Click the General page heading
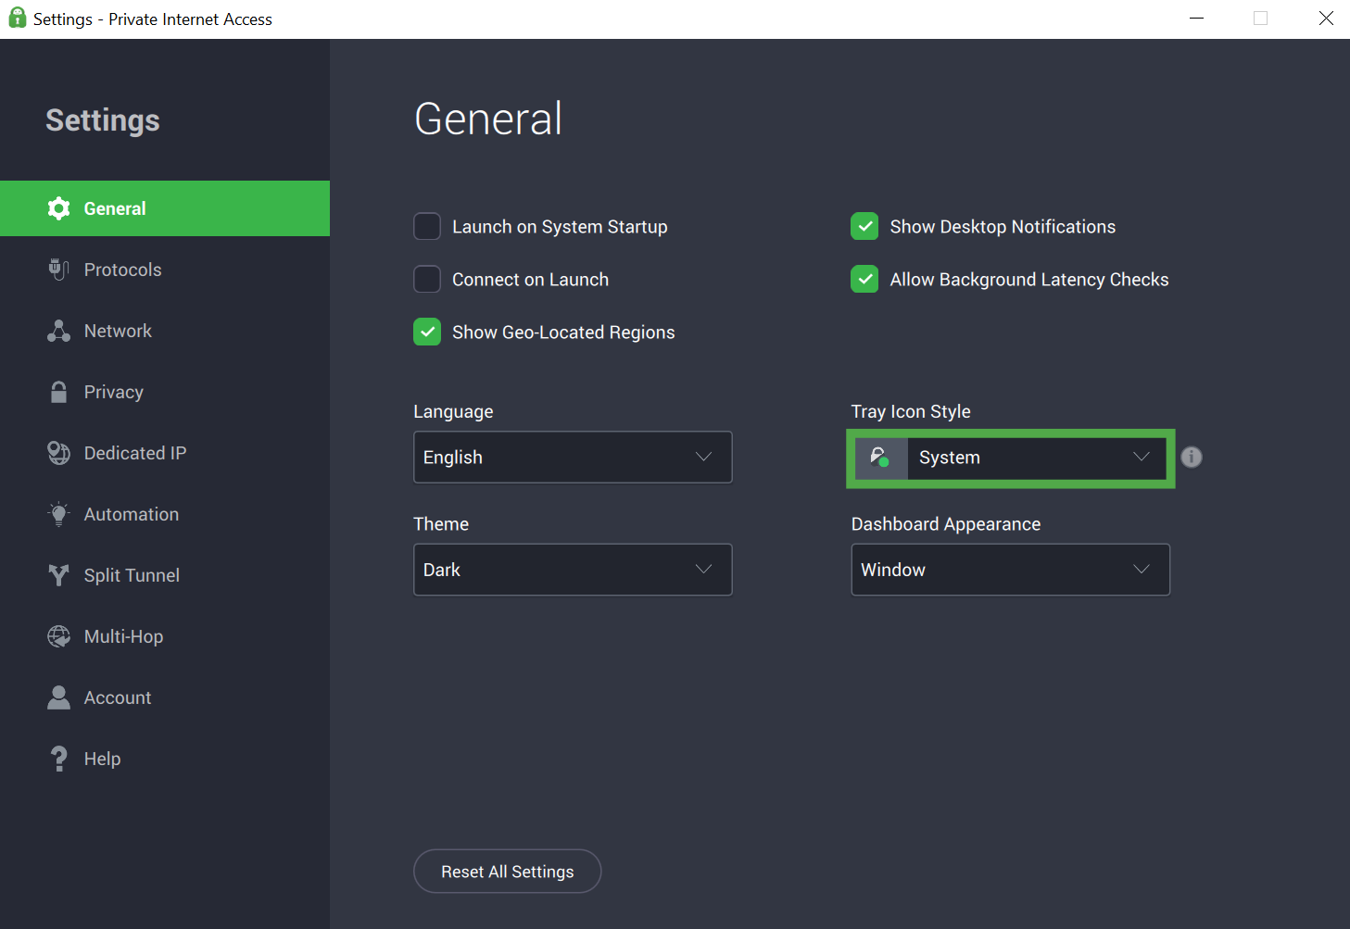Screen dimensions: 1350x929 tap(488, 119)
